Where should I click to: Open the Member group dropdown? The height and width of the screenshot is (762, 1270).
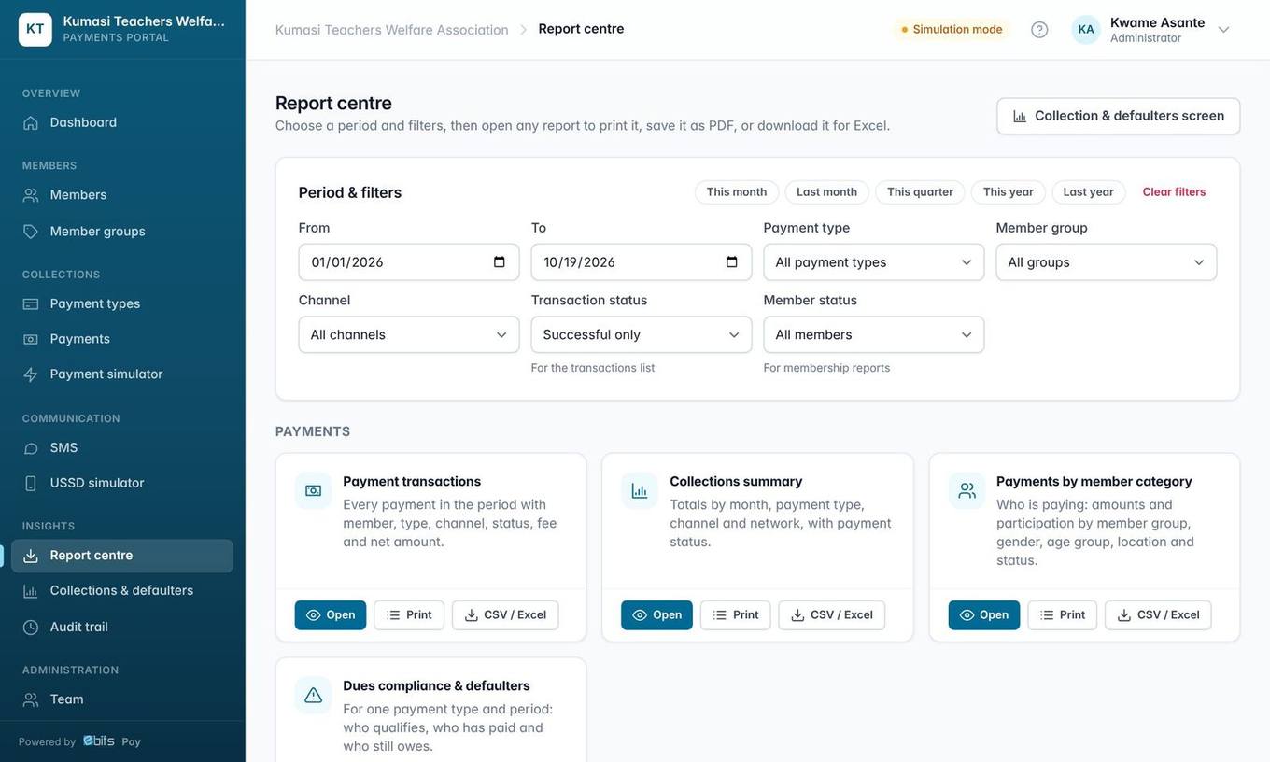1107,262
